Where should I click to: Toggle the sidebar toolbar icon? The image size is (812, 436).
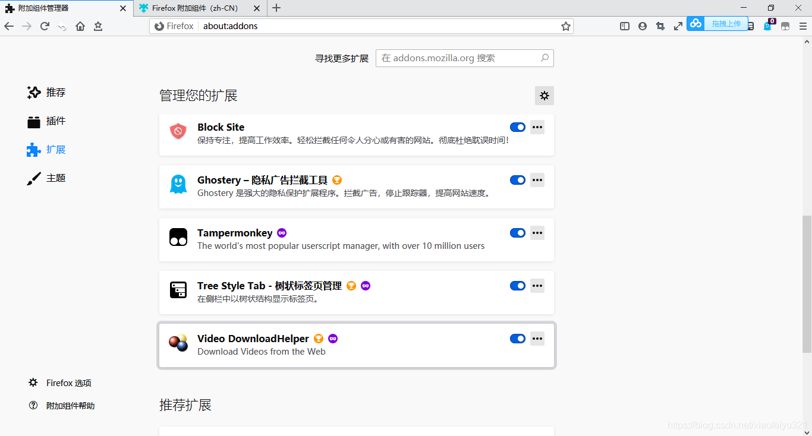pyautogui.click(x=625, y=26)
